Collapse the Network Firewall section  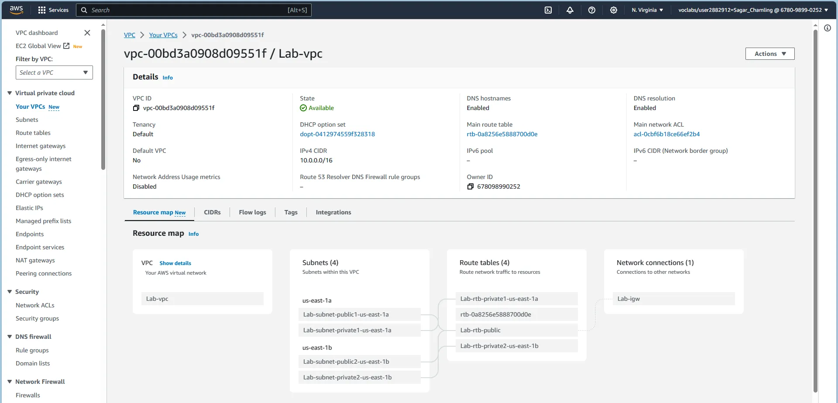(10, 382)
